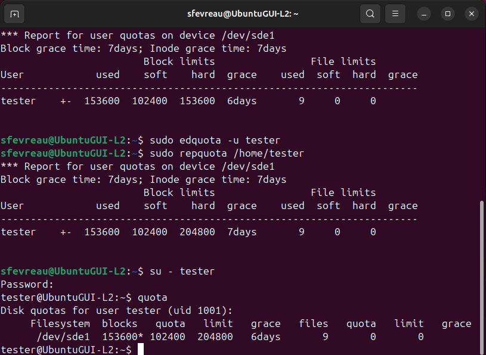Open the main menu icon next to search
Screen dimensions: 486x355
395,13
